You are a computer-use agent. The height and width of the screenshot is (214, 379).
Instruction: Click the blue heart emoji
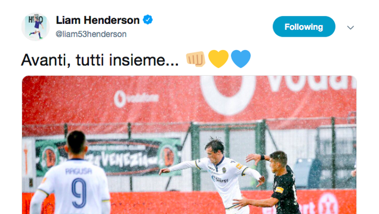(241, 59)
